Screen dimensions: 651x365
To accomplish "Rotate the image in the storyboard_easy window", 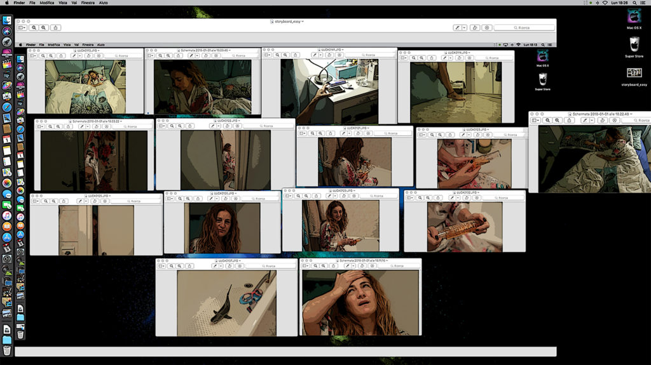I will [x=475, y=28].
